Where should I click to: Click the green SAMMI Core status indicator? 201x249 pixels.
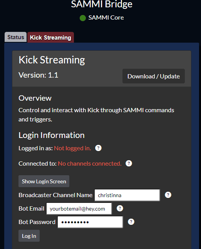[x=83, y=18]
